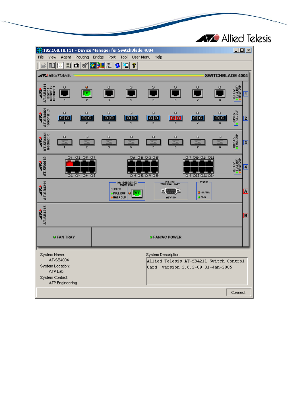Viewport: 288px width, 408px height.
Task: Select controller slot A label box
Action: pos(246,191)
